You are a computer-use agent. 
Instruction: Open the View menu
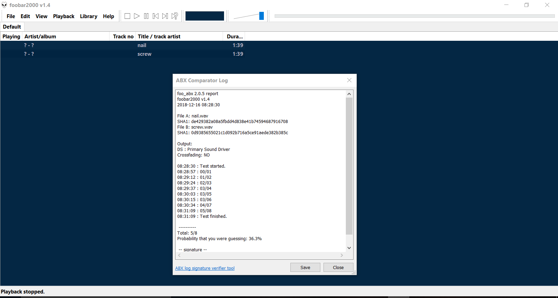coord(42,16)
